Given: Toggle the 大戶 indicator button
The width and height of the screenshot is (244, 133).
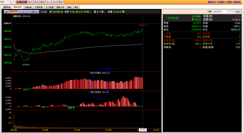Looking at the screenshot, I should [11, 12].
